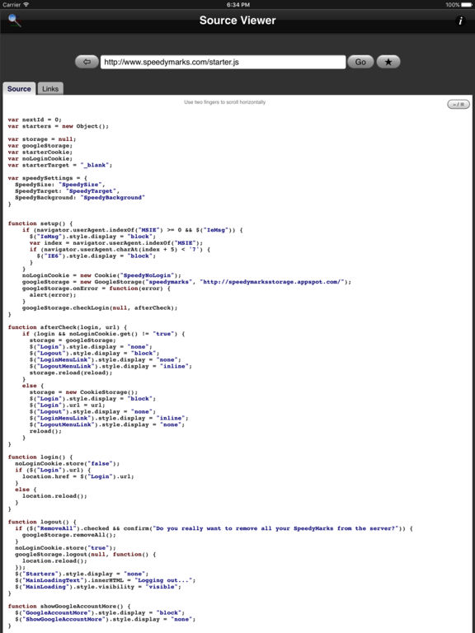Screen dimensions: 475x633
Task: Click the "var speedySettings" declaration line
Action: point(47,178)
